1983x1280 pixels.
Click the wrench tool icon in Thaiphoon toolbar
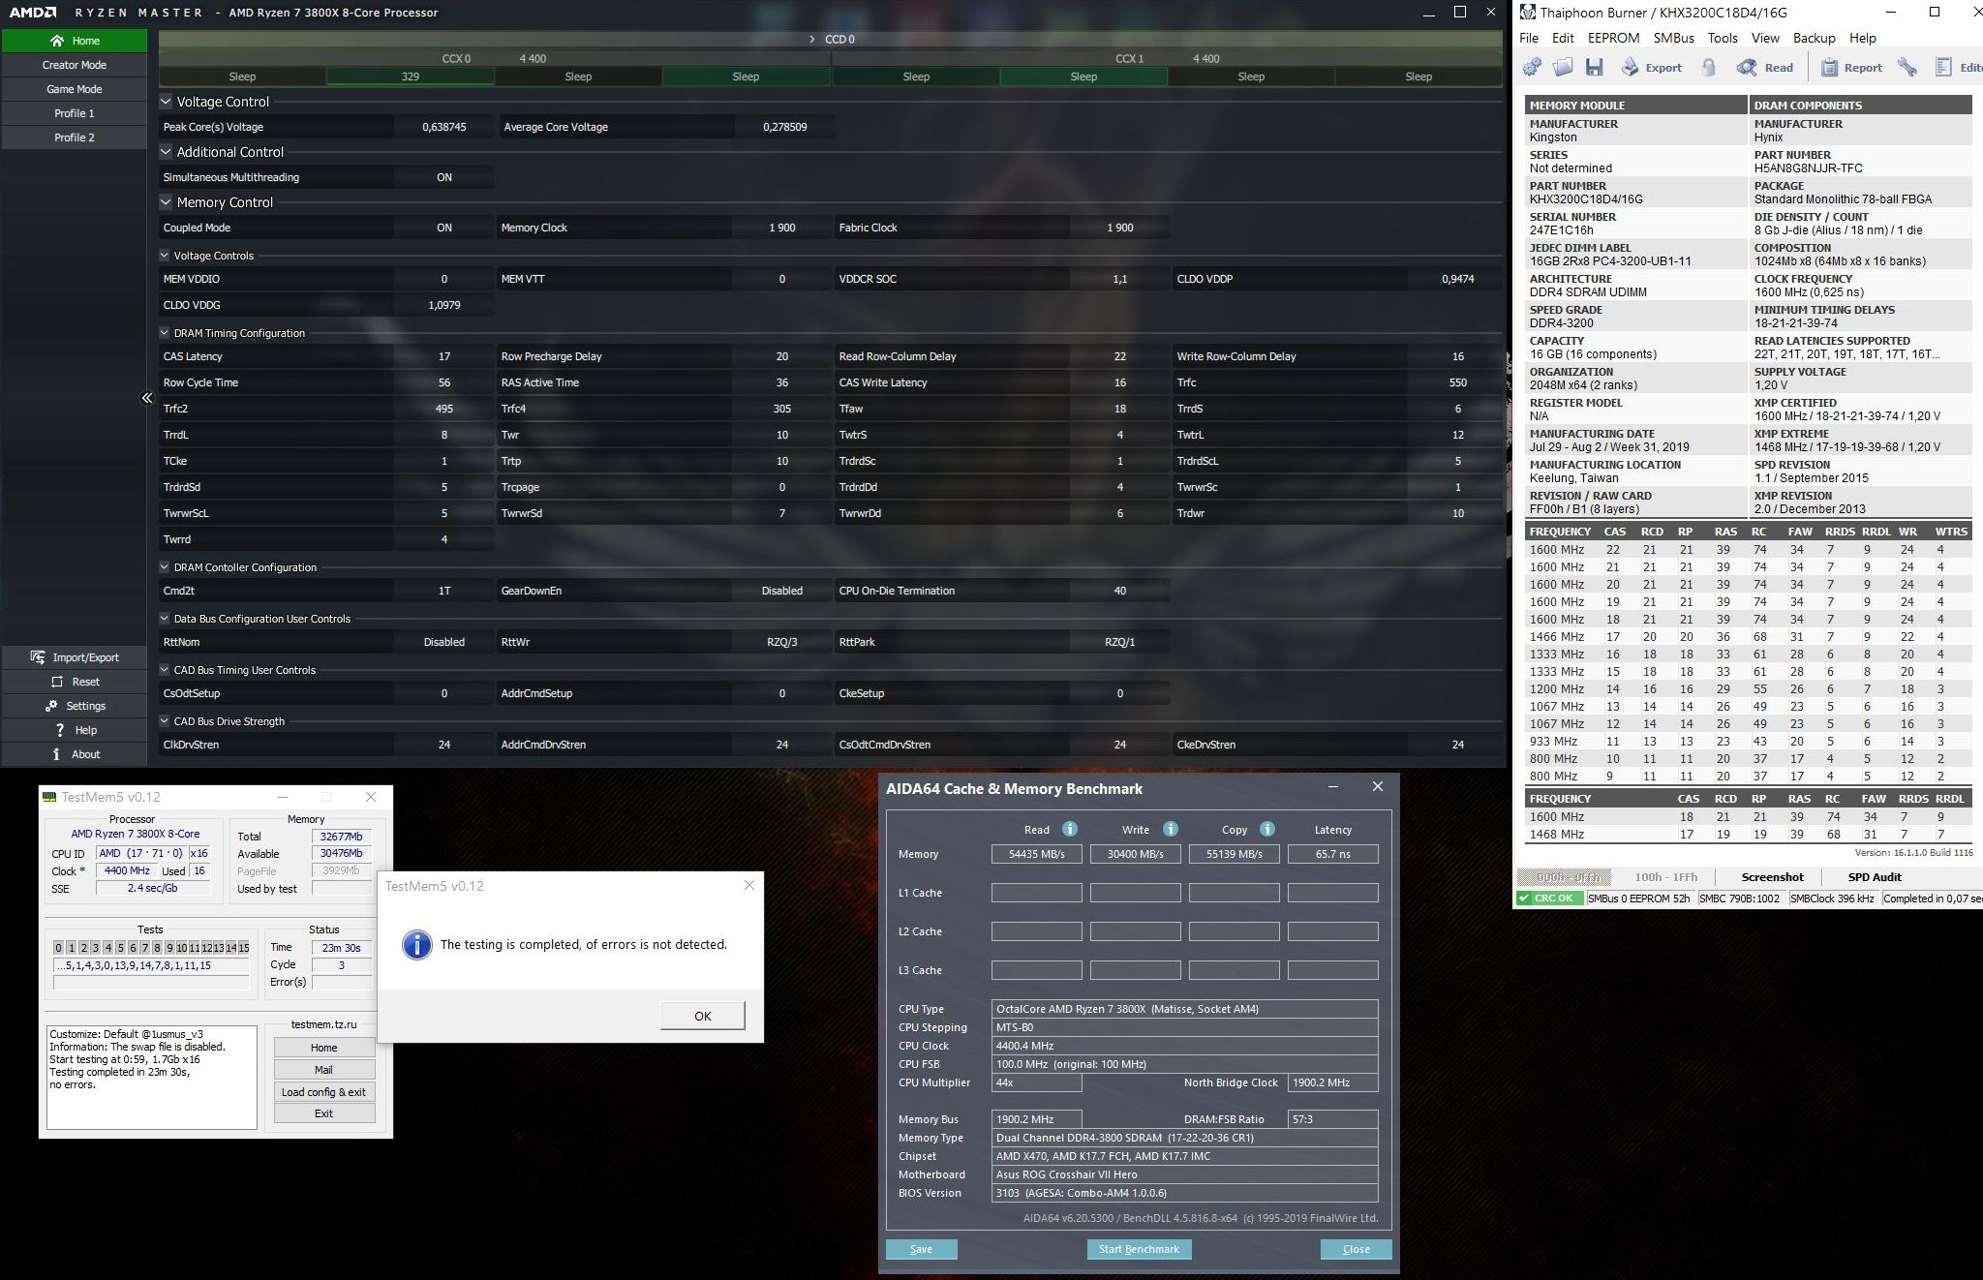point(1907,67)
